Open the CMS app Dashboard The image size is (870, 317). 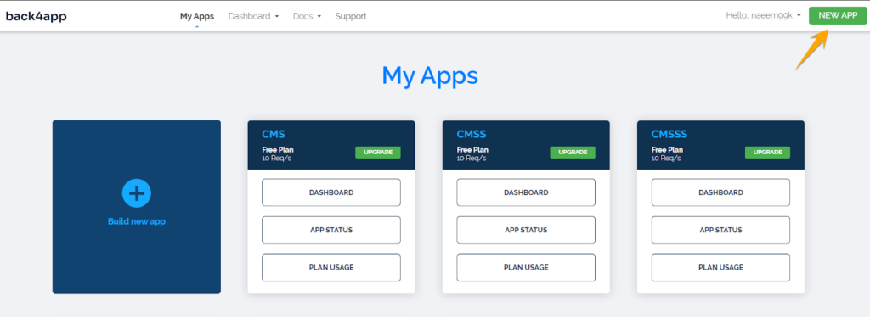(331, 192)
